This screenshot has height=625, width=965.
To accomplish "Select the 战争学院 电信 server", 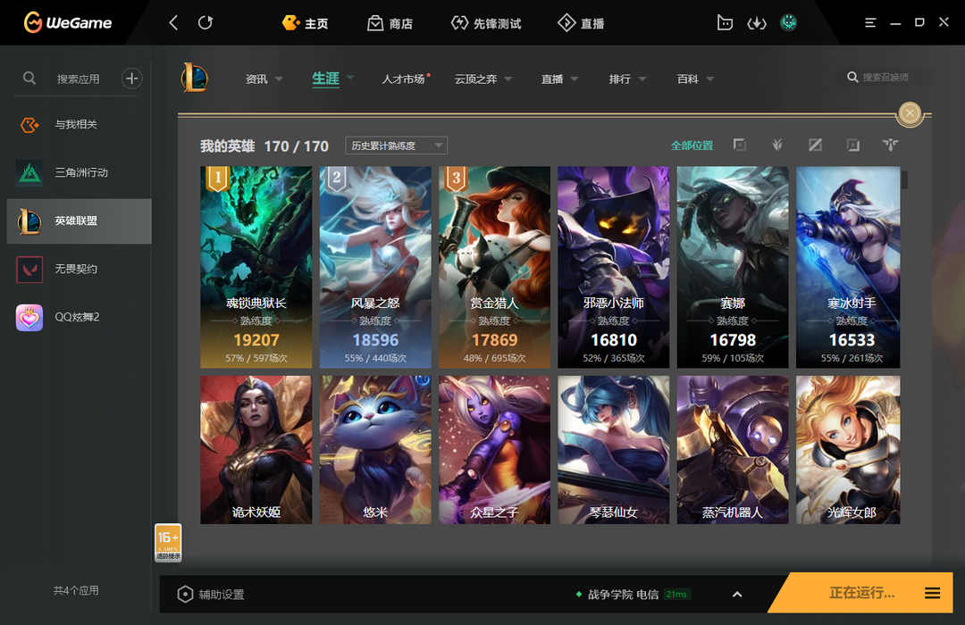I will (x=633, y=595).
